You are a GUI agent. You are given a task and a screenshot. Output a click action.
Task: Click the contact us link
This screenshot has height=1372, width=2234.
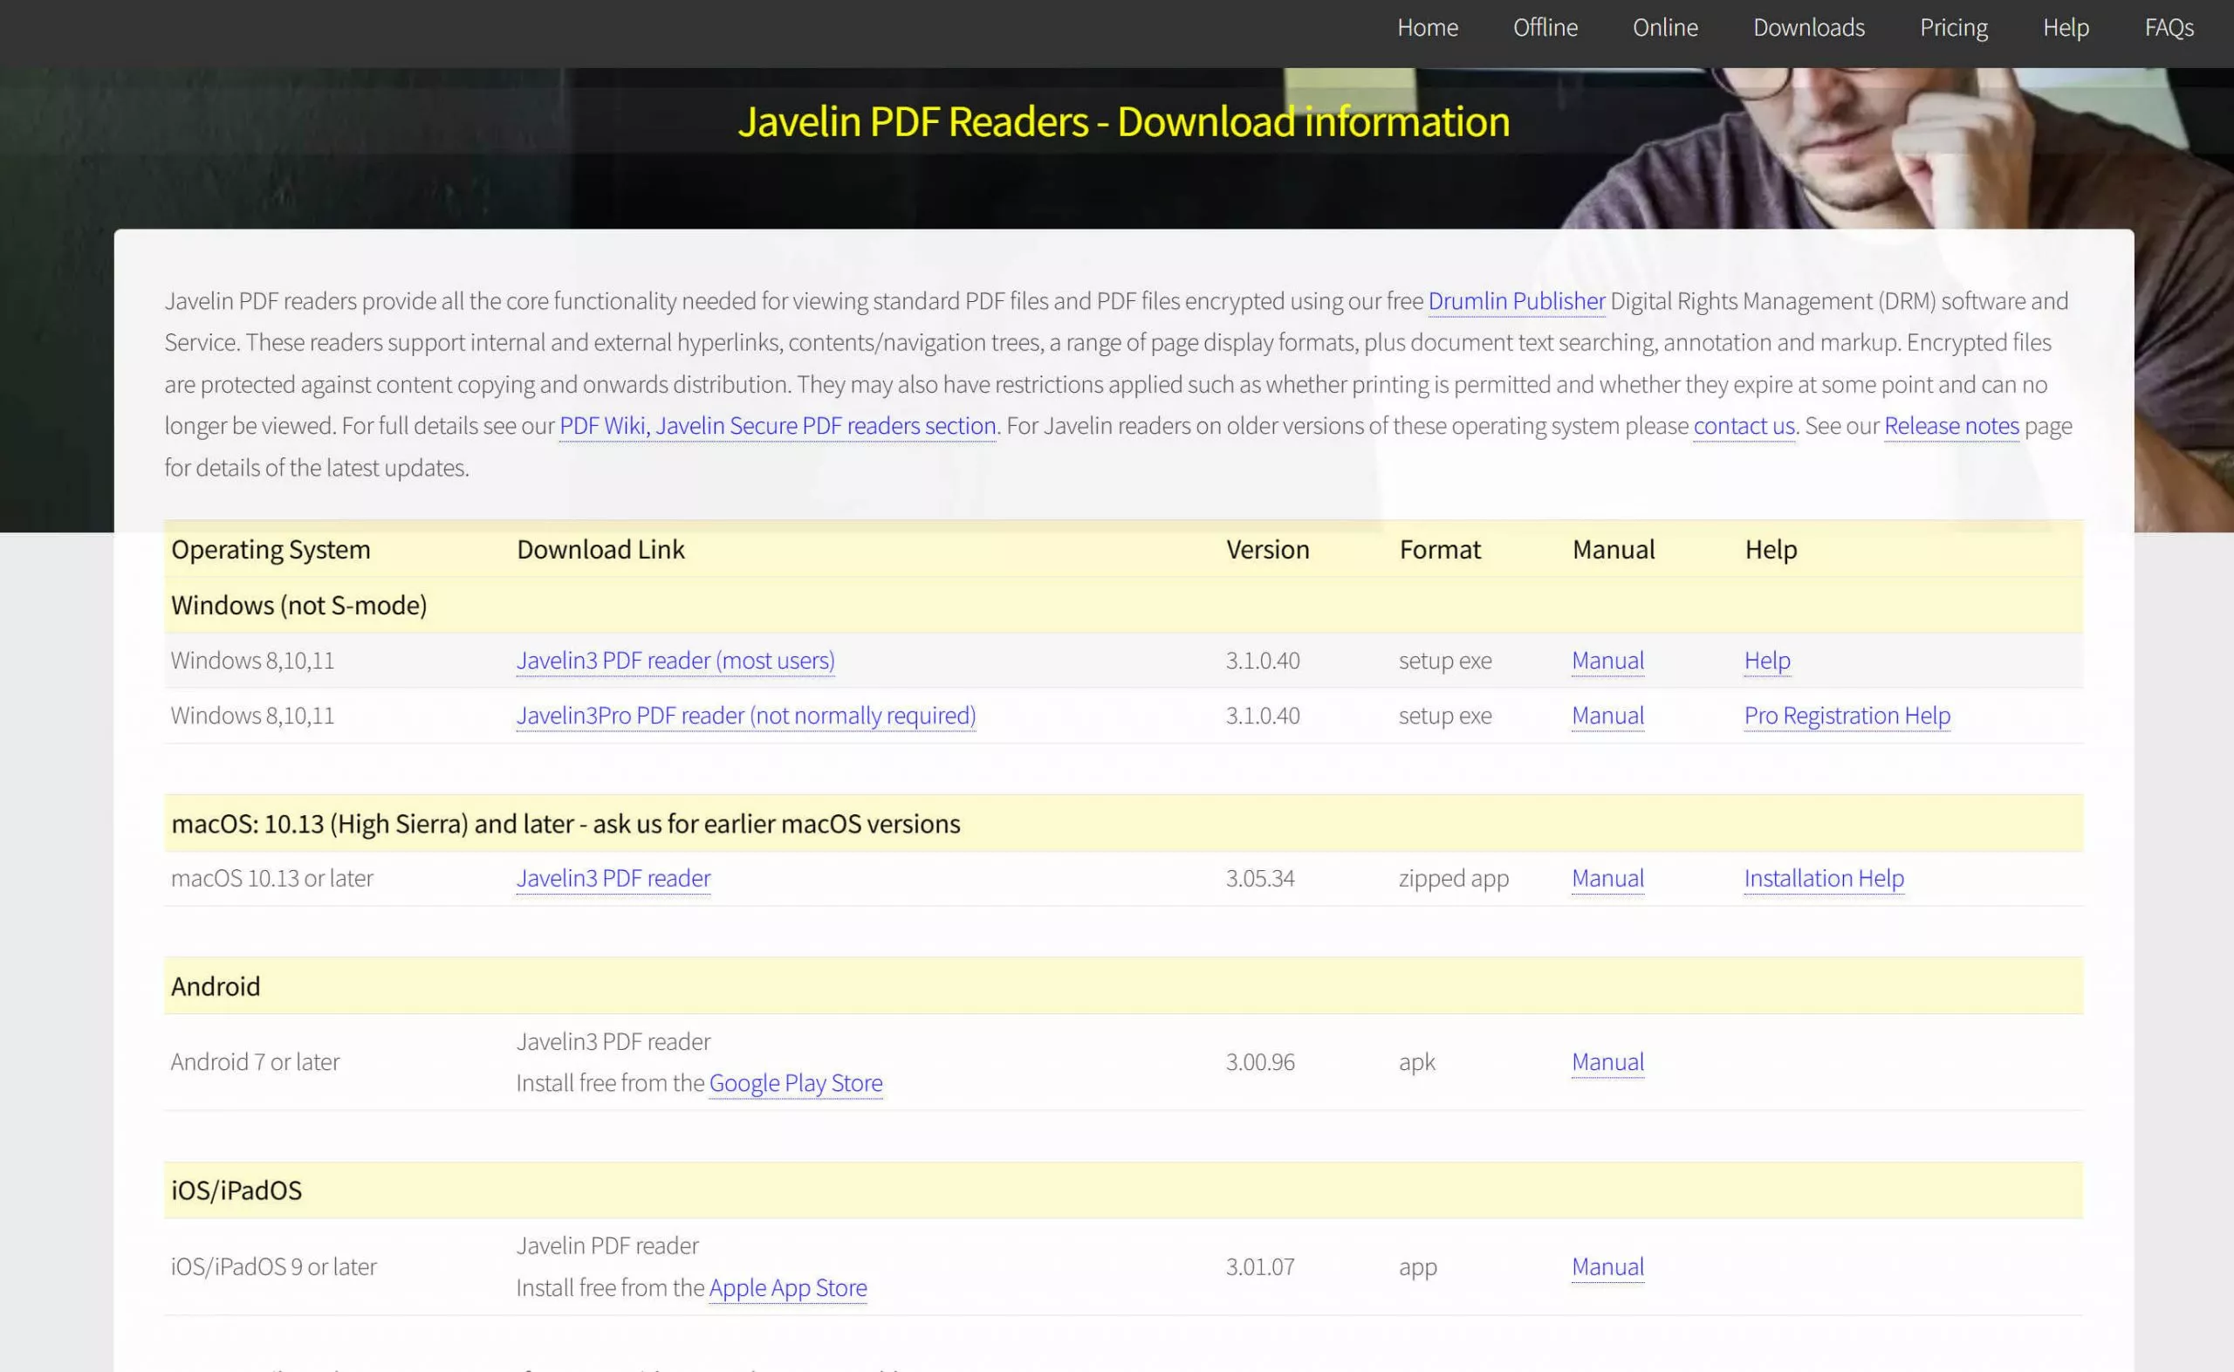[1744, 426]
